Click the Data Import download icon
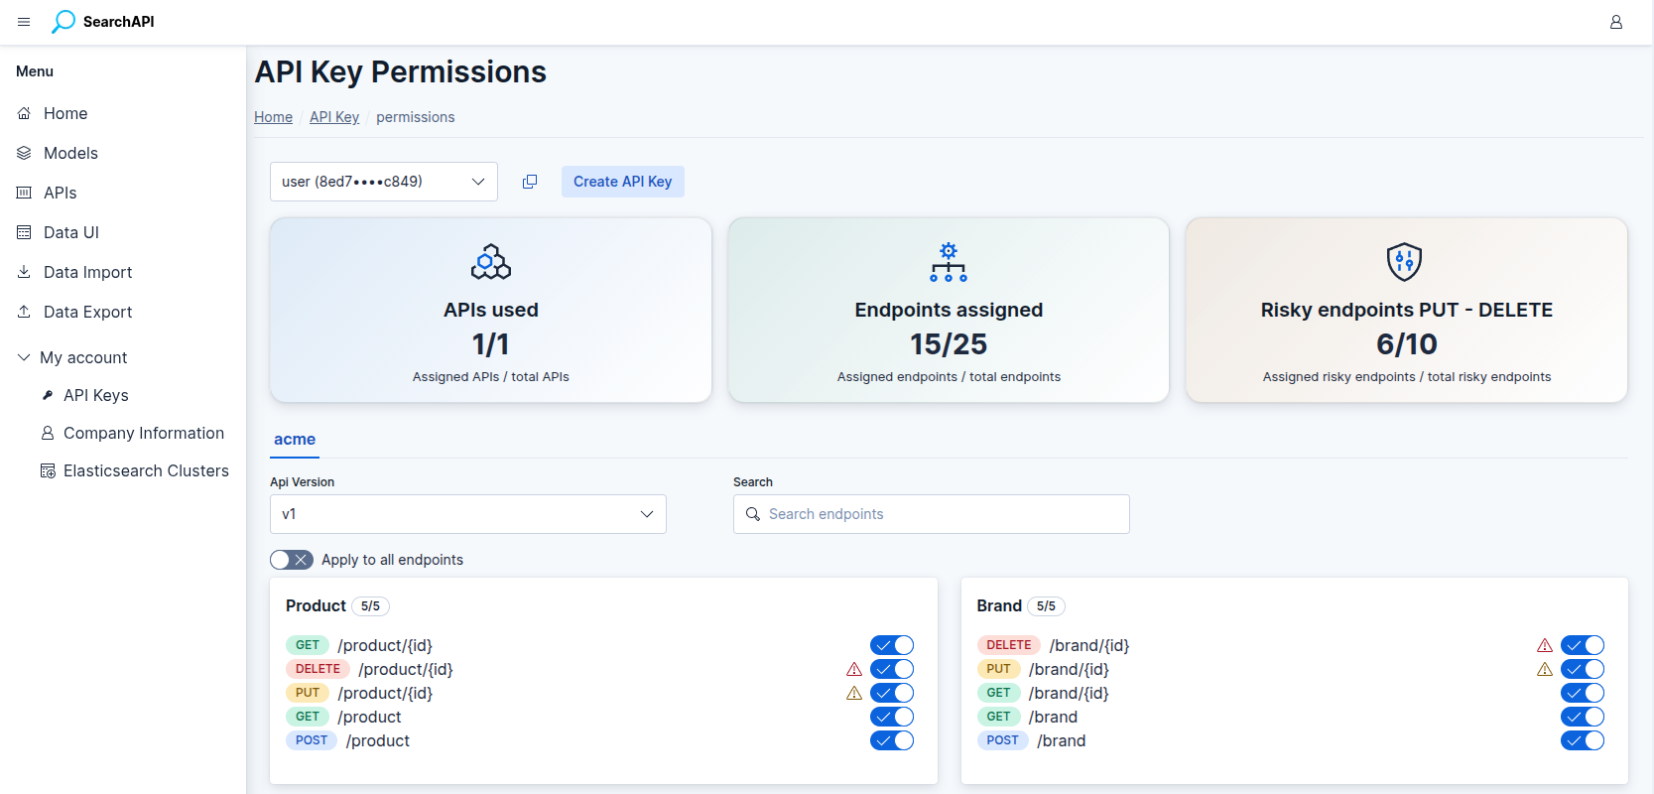This screenshot has height=794, width=1654. click(24, 272)
